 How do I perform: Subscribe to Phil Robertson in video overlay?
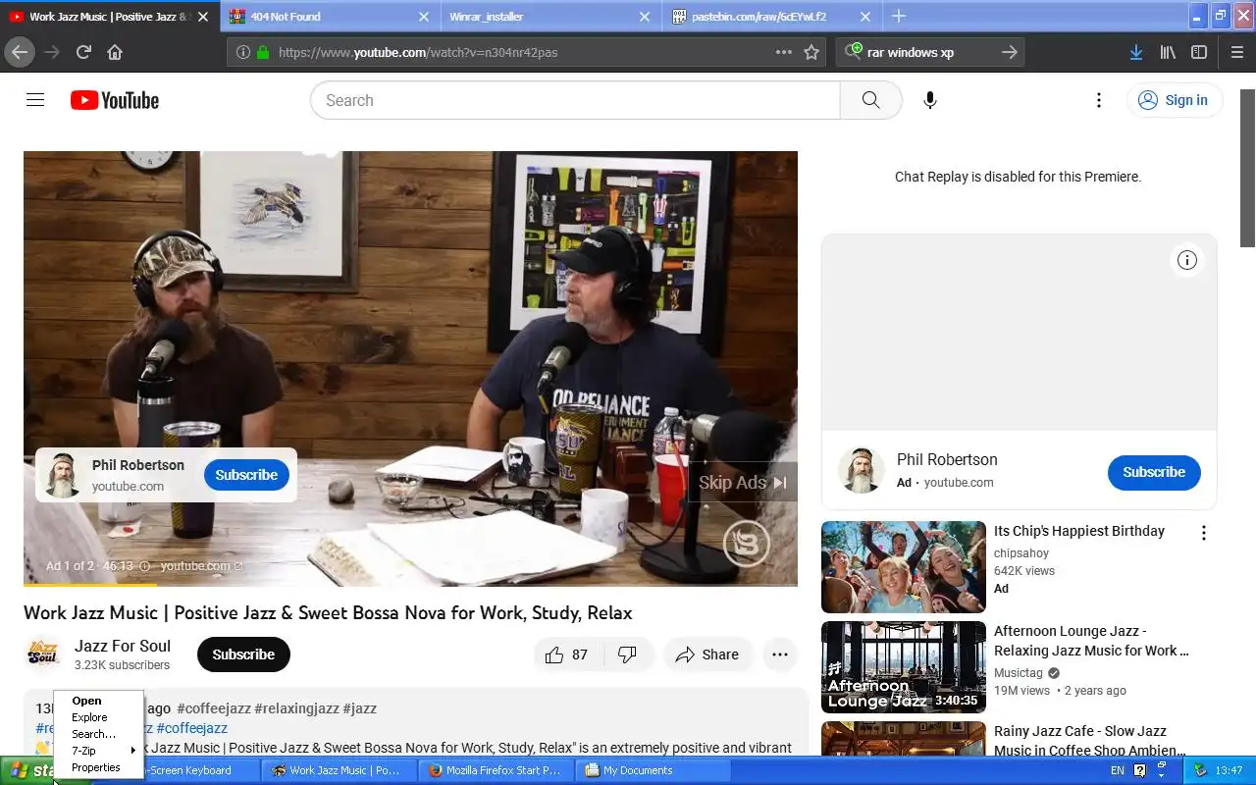[x=246, y=475]
